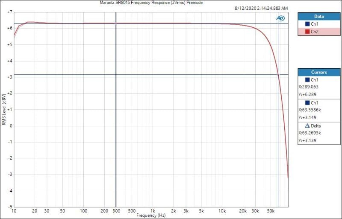Image resolution: width=342 pixels, height=219 pixels.
Task: Toggle Ch1 trace in the Data legend
Action: [x=314, y=24]
